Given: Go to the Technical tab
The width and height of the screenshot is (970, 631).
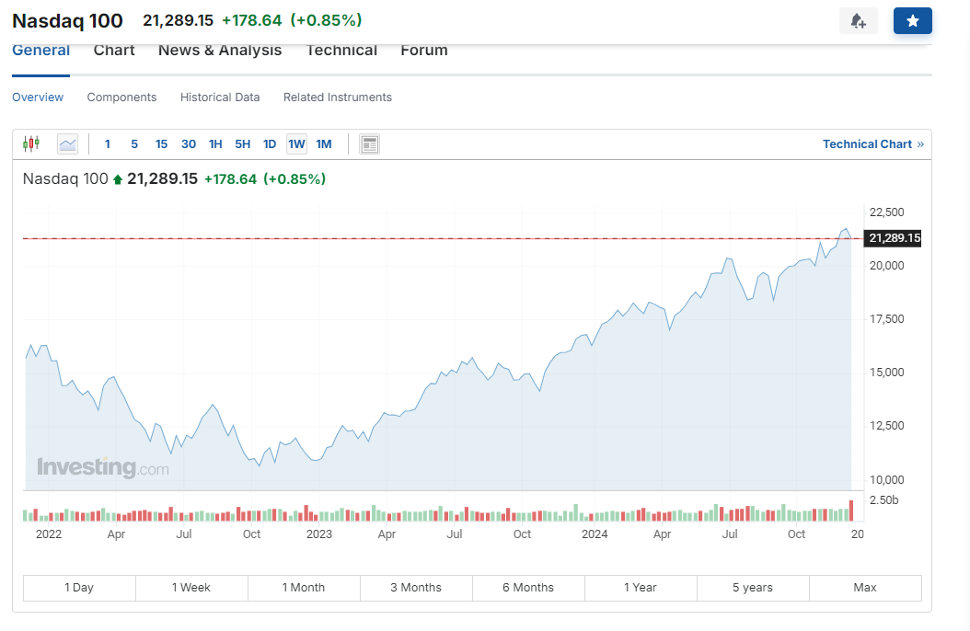Looking at the screenshot, I should pos(341,50).
